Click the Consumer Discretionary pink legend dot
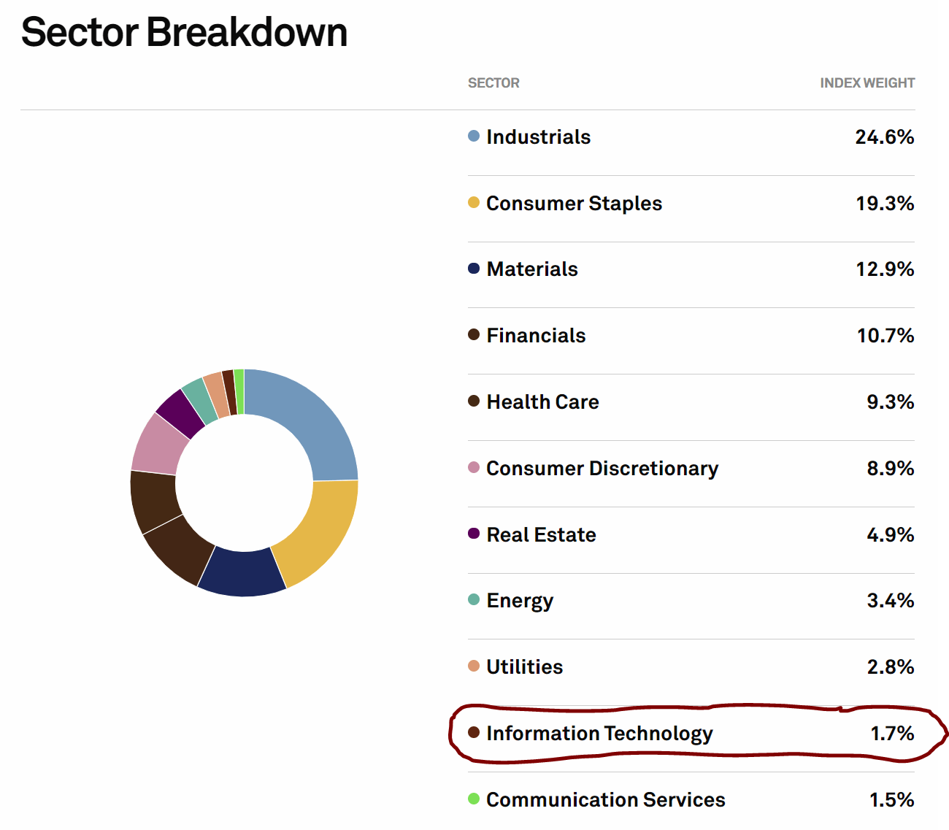The image size is (949, 830). pyautogui.click(x=474, y=467)
